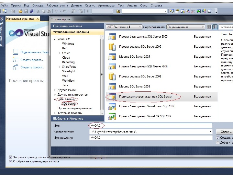
Task: Click the green Start Page toolbar icon
Action: pos(198,11)
